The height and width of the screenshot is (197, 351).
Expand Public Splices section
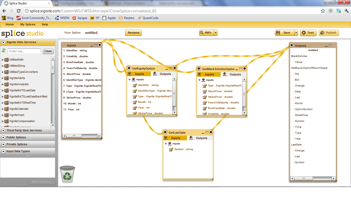tap(27, 137)
